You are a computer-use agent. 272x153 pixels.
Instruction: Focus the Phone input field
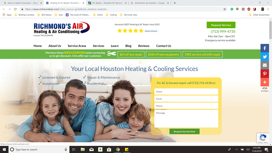coord(186,106)
